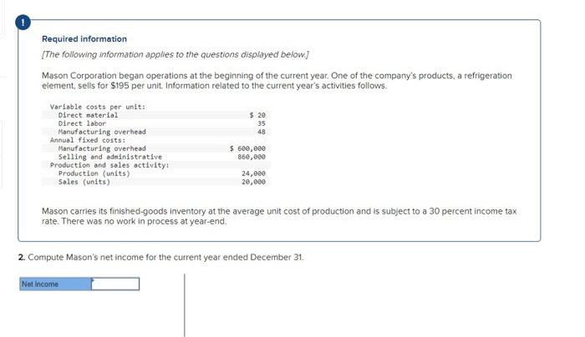Click the 'Annual fixed costs:' label
This screenshot has width=585, height=337.
click(x=88, y=140)
